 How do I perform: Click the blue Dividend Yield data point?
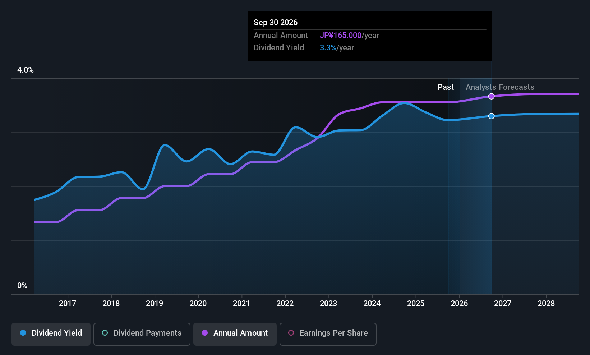(491, 116)
